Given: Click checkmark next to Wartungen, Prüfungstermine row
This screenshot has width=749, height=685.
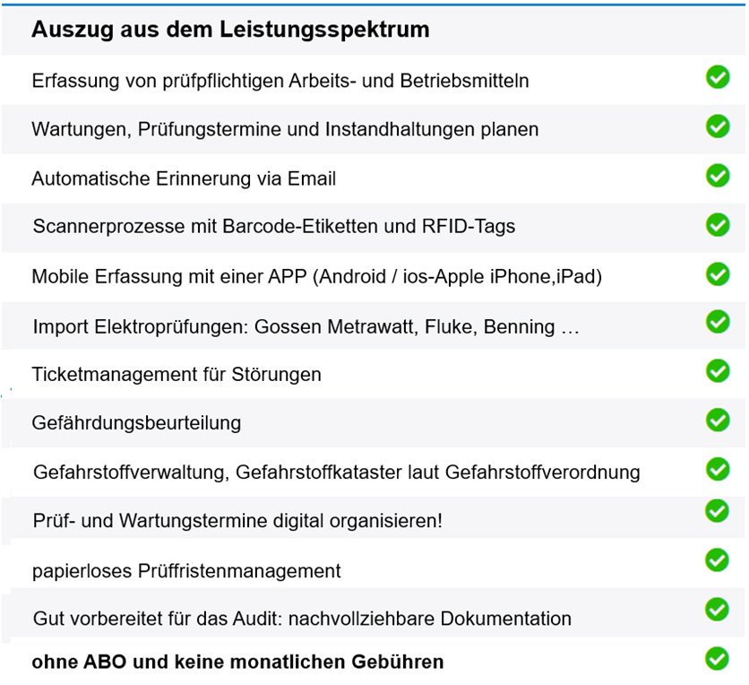Looking at the screenshot, I should tap(718, 126).
